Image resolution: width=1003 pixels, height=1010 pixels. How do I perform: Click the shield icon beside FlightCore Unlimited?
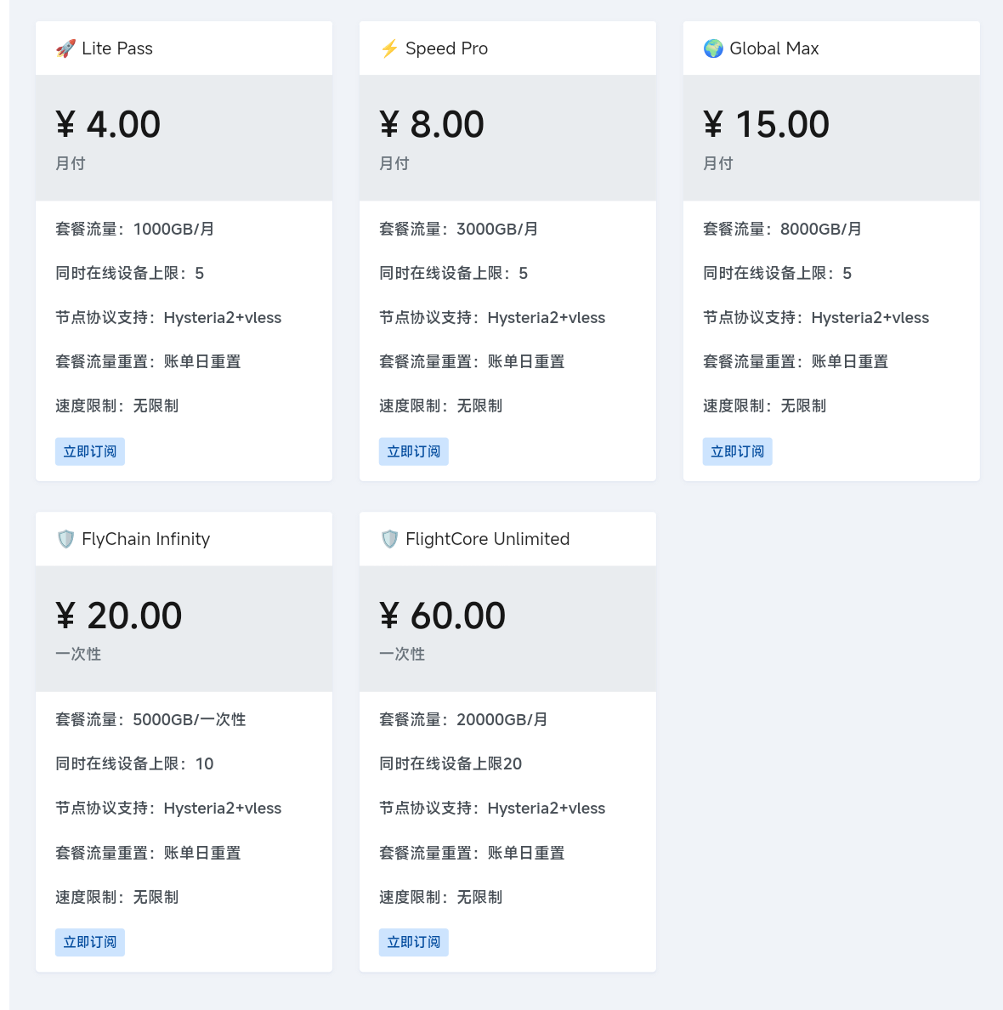click(389, 539)
